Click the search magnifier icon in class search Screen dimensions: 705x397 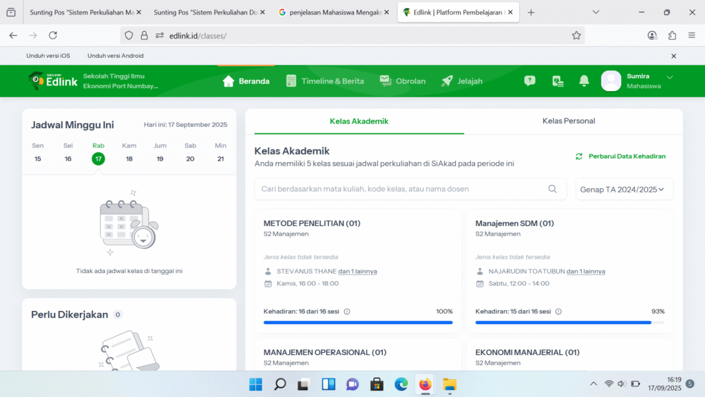[x=552, y=189]
